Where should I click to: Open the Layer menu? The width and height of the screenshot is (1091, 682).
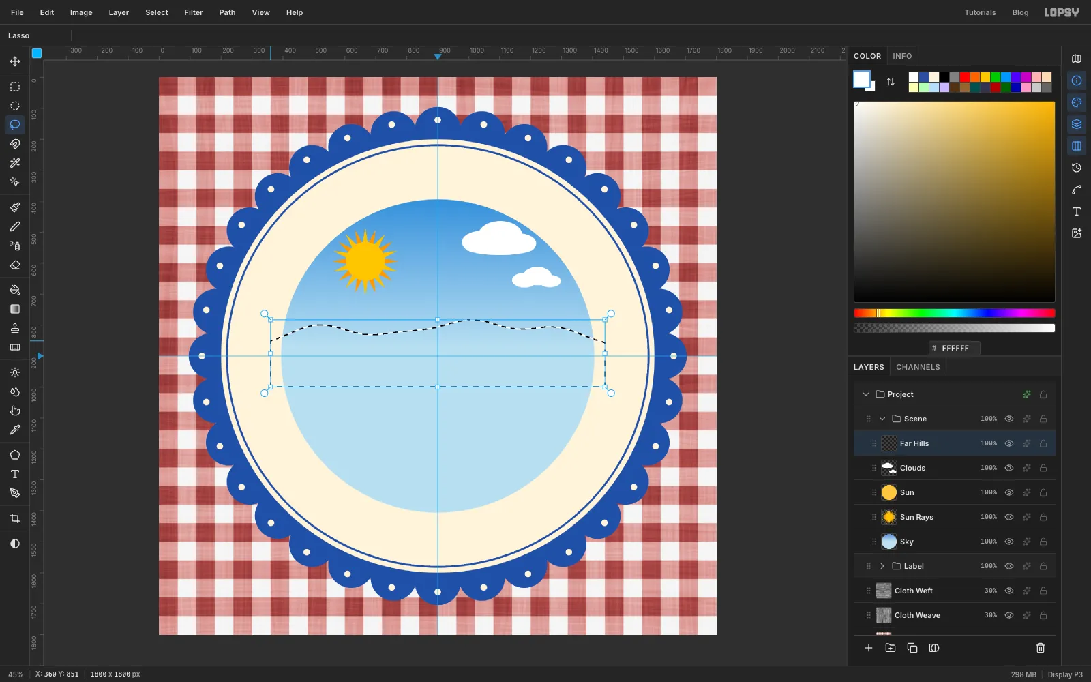click(119, 12)
